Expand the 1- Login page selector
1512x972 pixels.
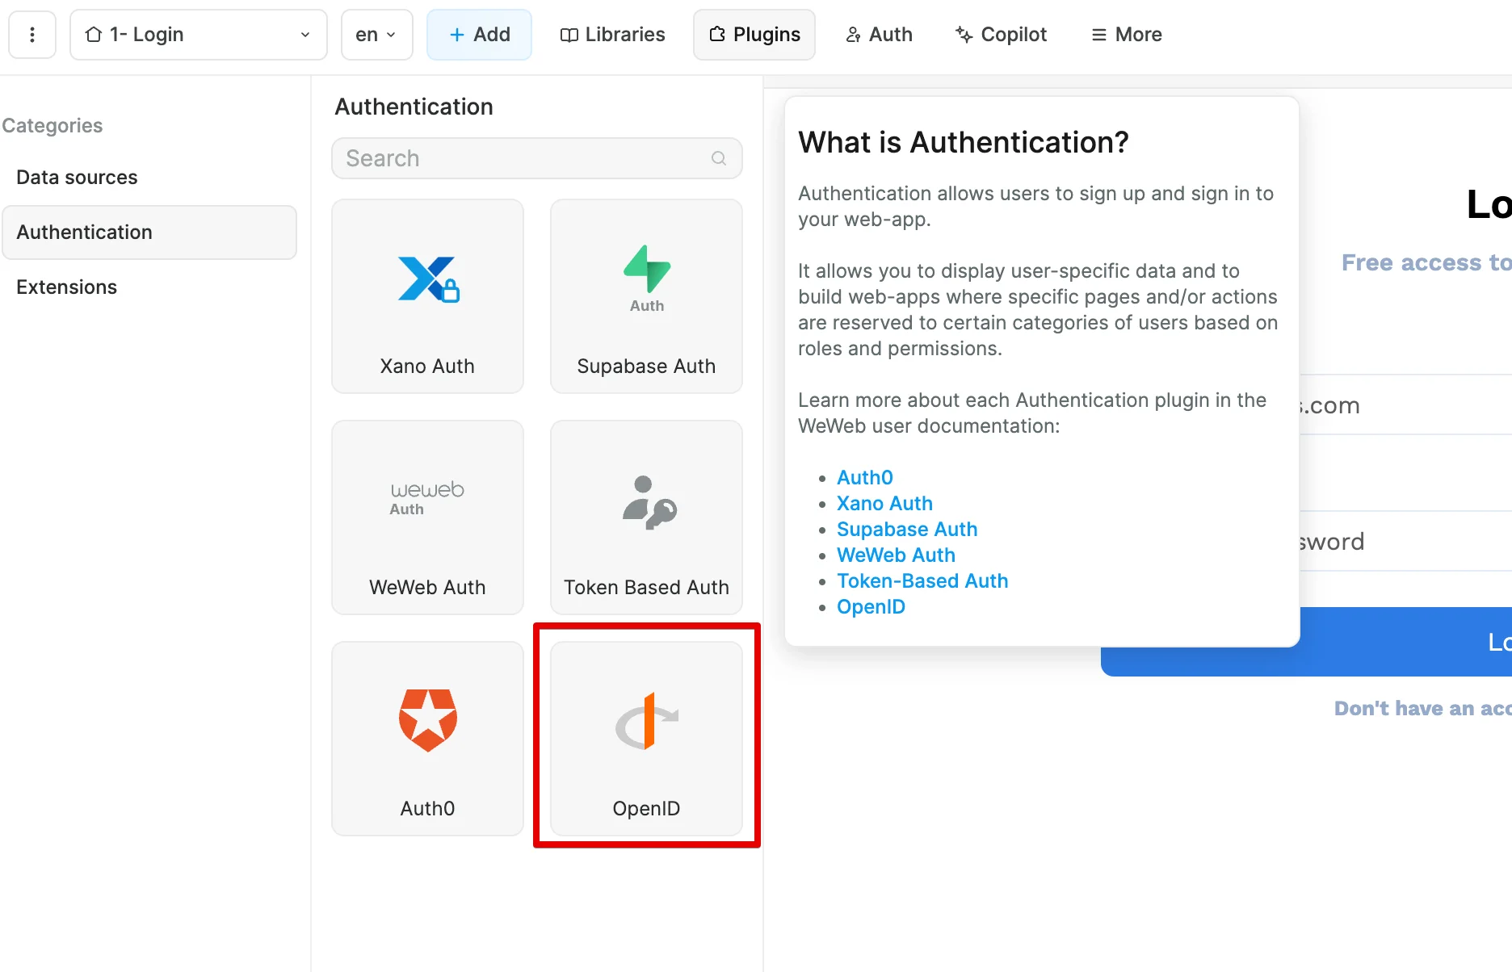[304, 35]
